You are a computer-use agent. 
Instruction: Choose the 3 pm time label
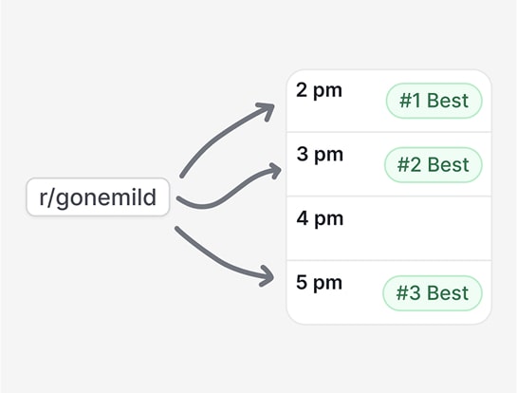[x=320, y=155]
